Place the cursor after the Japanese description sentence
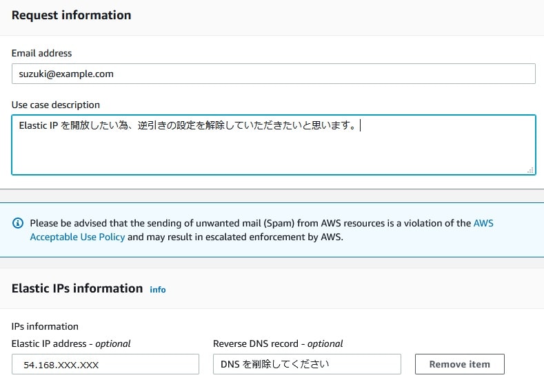This screenshot has width=544, height=382. click(359, 125)
